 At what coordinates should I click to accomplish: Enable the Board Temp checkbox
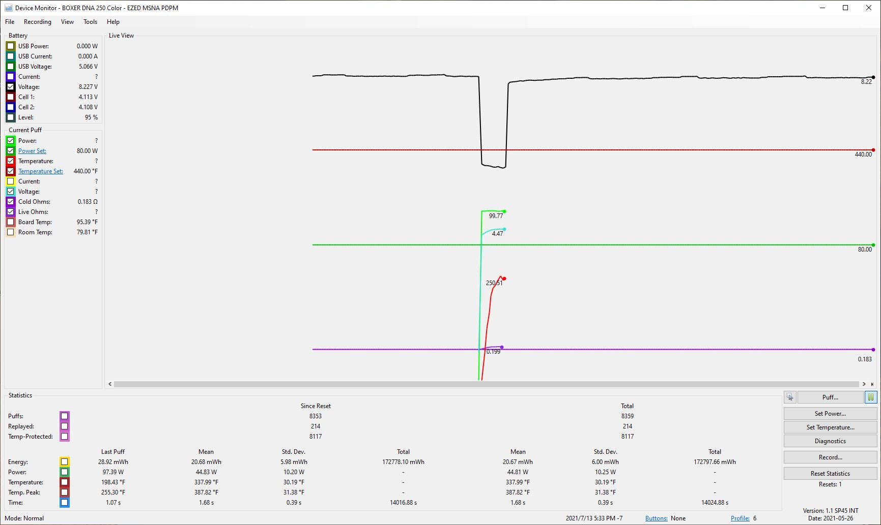(10, 222)
